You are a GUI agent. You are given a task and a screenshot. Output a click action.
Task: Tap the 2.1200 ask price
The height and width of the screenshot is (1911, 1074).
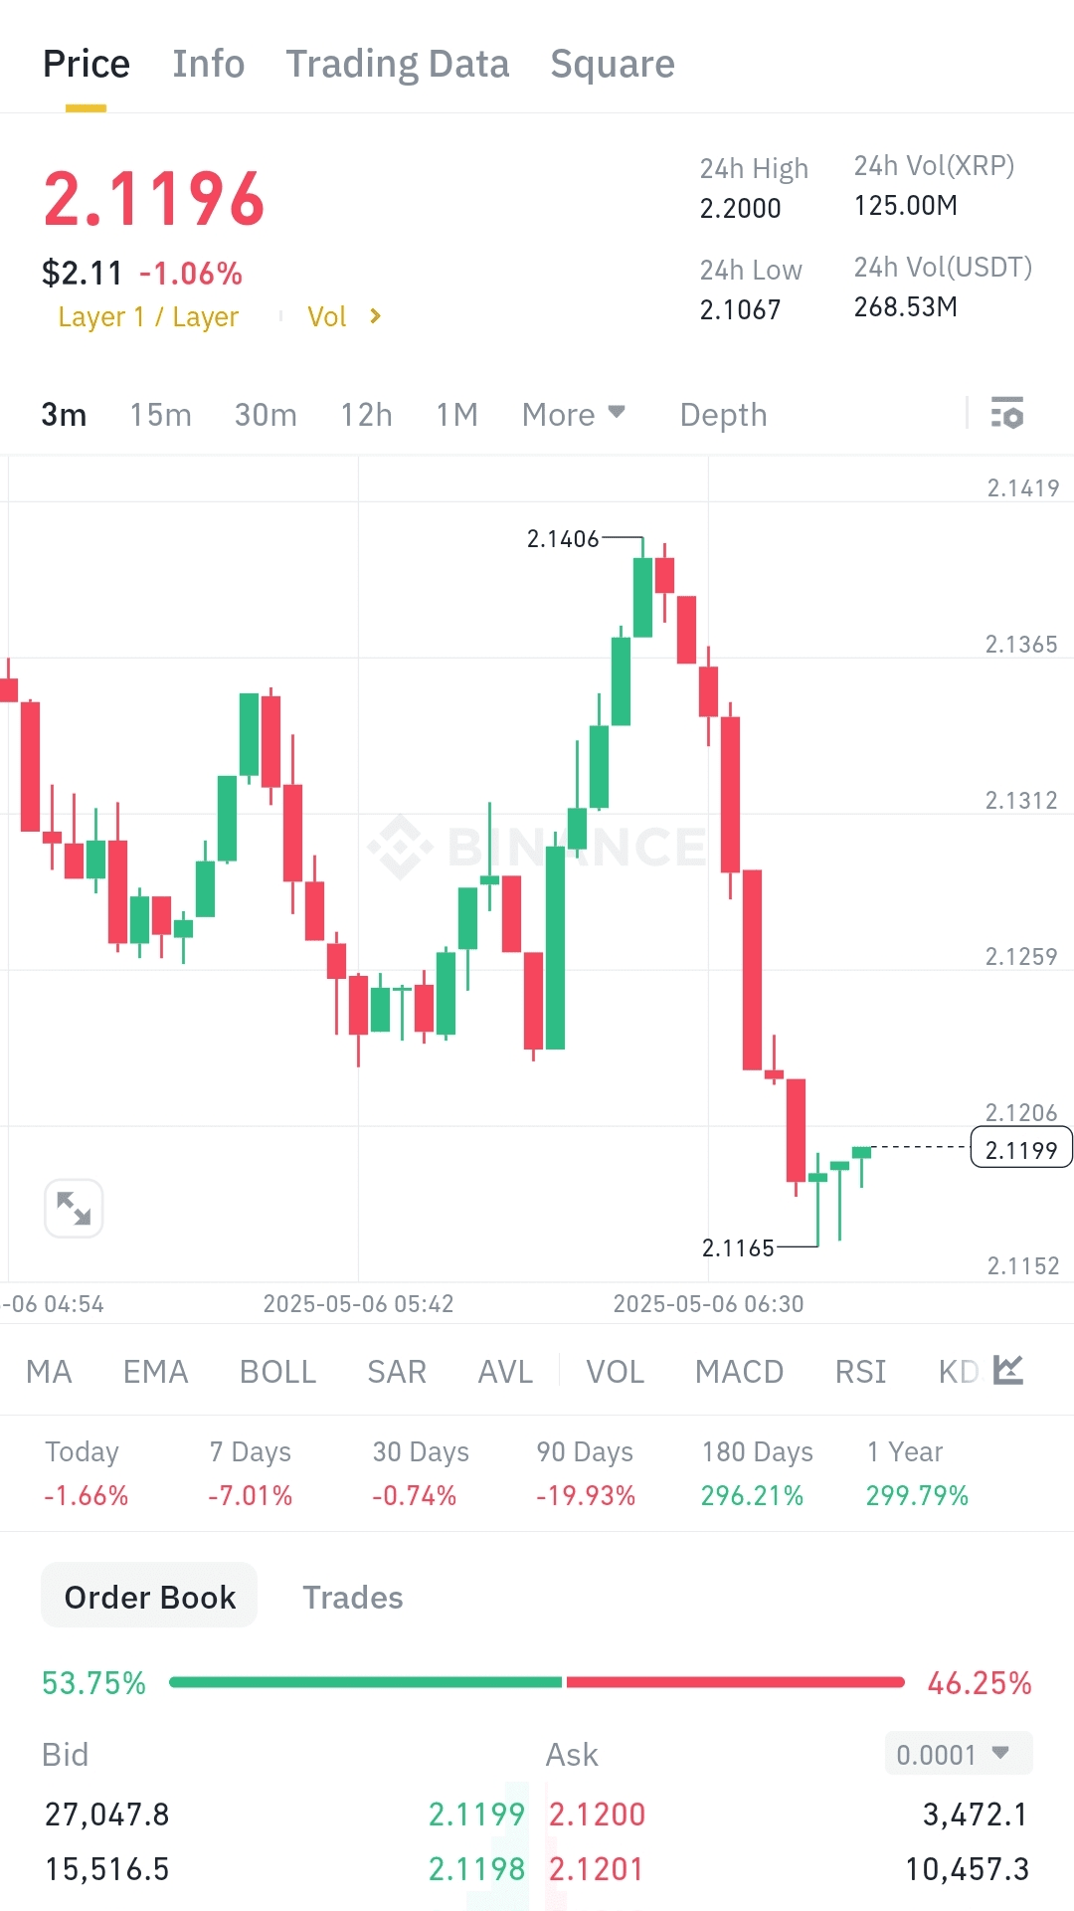click(597, 1815)
